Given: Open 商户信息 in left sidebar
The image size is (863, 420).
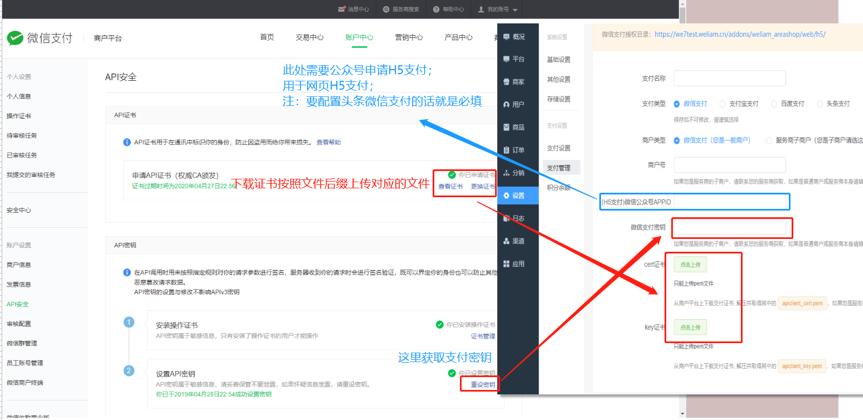Looking at the screenshot, I should (19, 265).
